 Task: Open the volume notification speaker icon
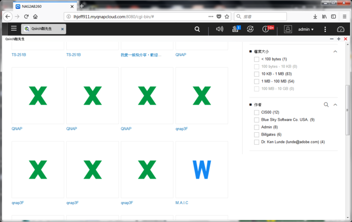pos(220,29)
